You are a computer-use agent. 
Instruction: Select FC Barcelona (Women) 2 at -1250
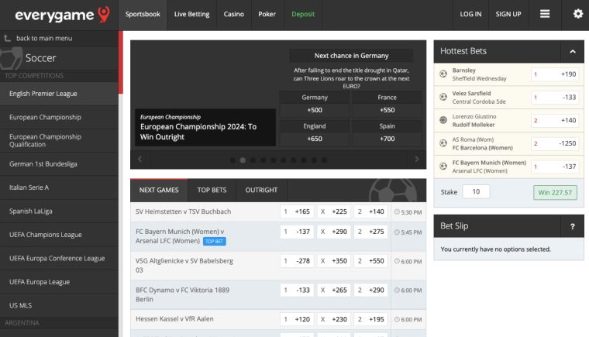coord(555,143)
